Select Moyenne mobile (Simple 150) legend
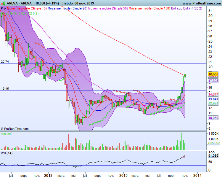Image resolution: width=222 pixels, height=178 pixels. pos(149,8)
